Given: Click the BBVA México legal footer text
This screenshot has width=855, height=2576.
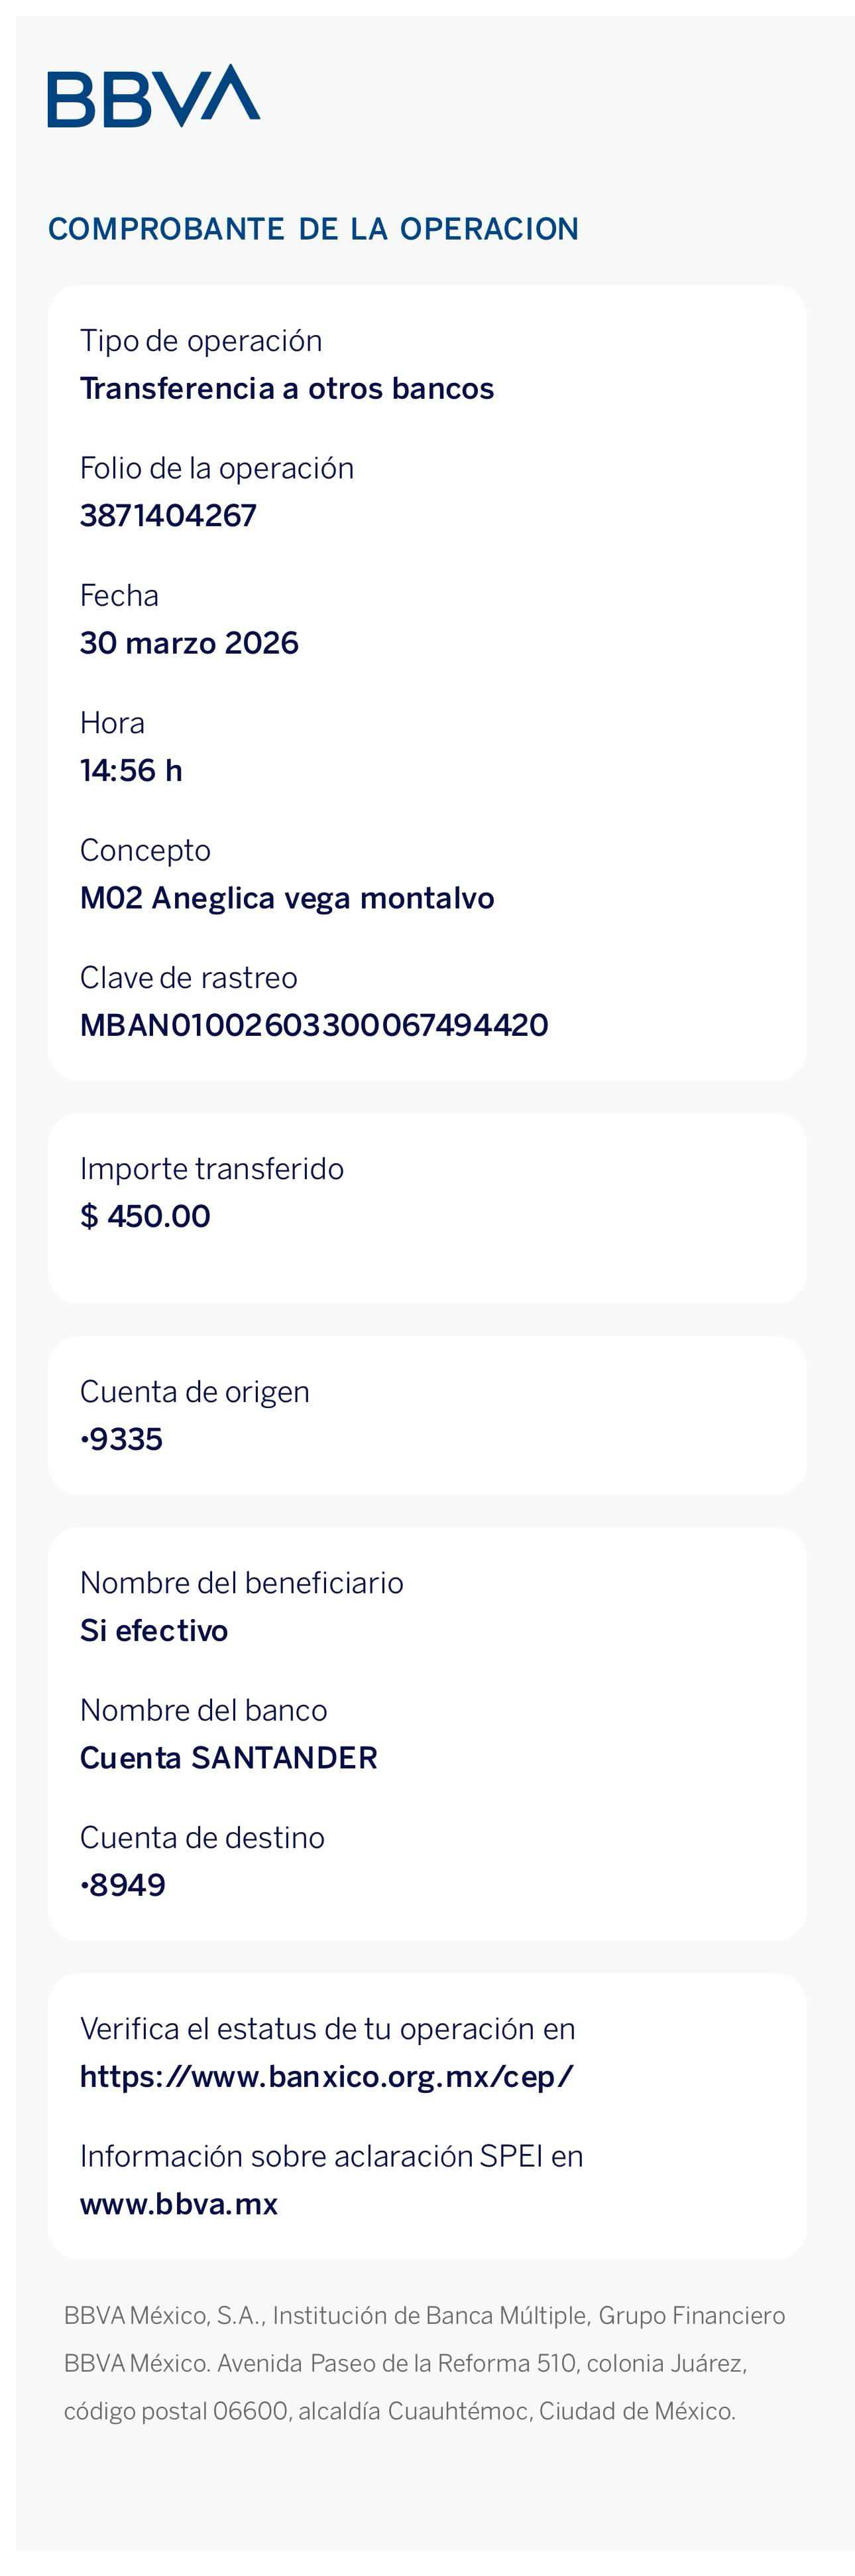Looking at the screenshot, I should point(424,2363).
